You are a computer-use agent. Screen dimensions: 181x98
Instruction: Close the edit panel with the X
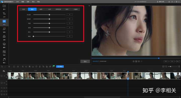[x=89, y=6]
